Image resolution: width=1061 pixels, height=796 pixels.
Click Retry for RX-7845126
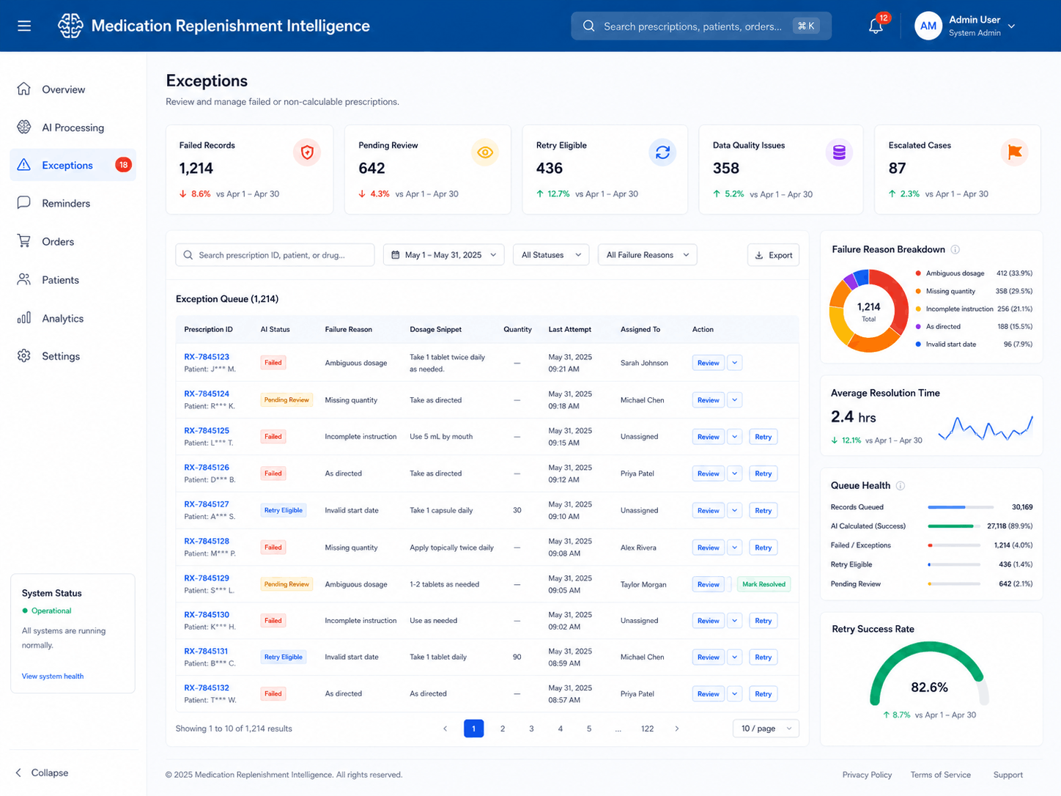763,473
